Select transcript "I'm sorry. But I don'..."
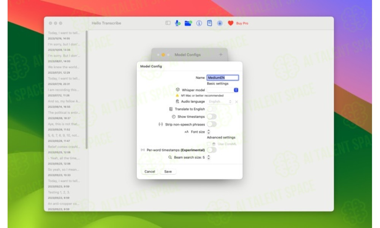The image size is (380, 228). coord(64,59)
